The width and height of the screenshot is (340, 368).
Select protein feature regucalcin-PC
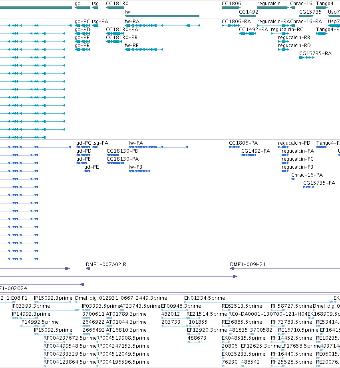click(285, 163)
